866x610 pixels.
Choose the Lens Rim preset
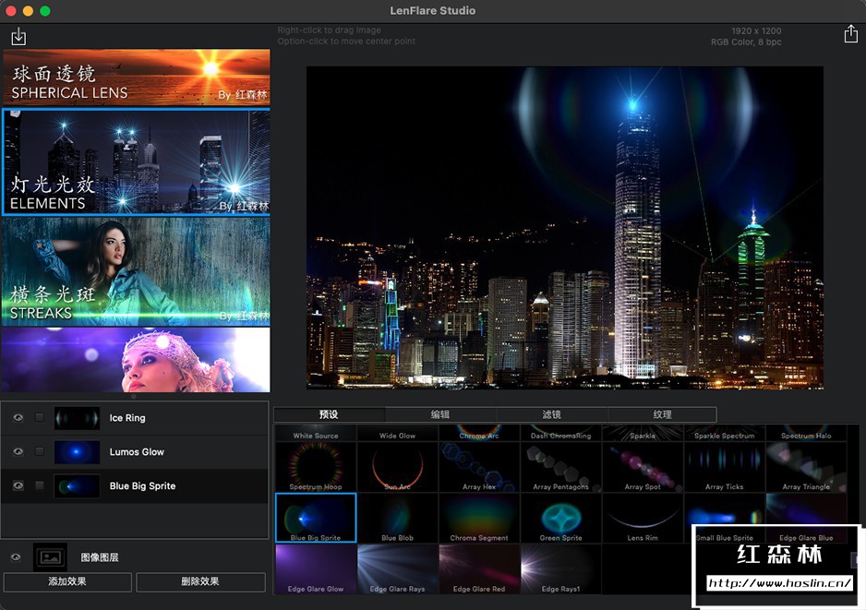[642, 518]
